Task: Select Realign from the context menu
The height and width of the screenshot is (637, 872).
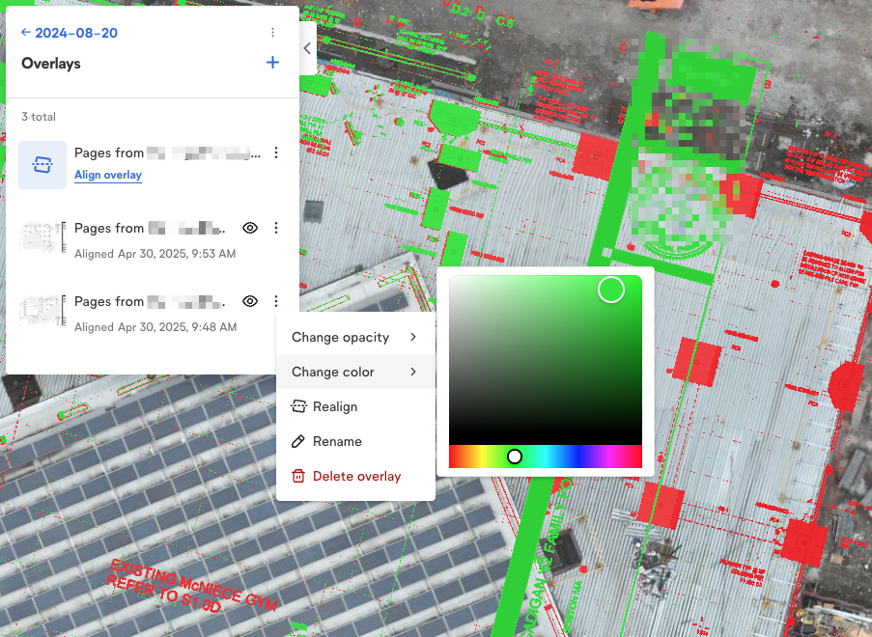Action: coord(334,407)
